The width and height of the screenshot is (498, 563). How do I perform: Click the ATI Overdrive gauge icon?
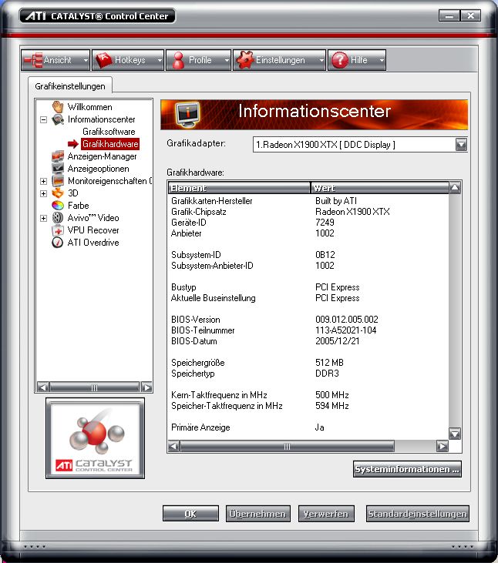coord(58,243)
